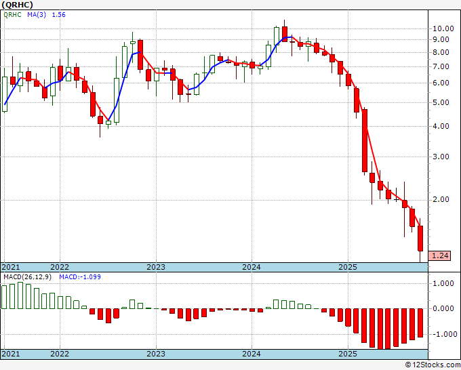
Task: Click the rightmost red MACD histogram bar
Action: (420, 323)
